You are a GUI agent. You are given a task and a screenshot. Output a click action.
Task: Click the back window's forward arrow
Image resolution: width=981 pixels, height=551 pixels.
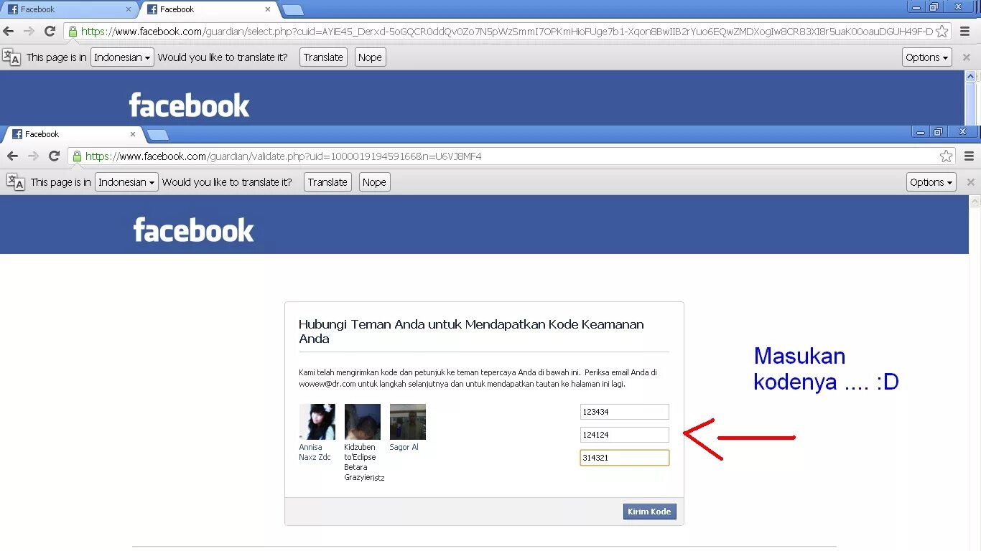pos(29,32)
